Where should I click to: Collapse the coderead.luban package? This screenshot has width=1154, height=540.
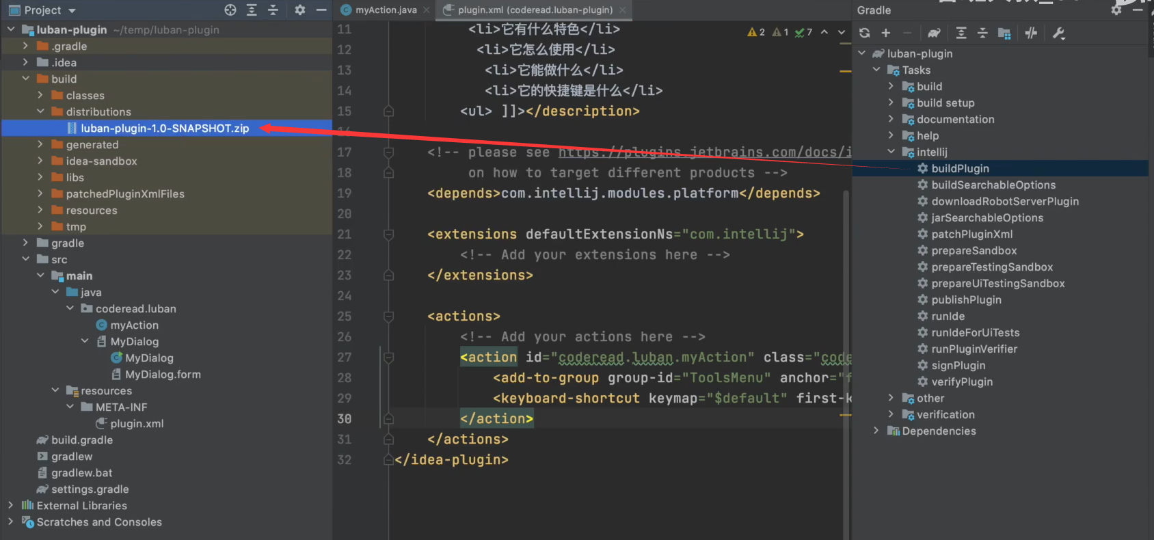pos(70,308)
